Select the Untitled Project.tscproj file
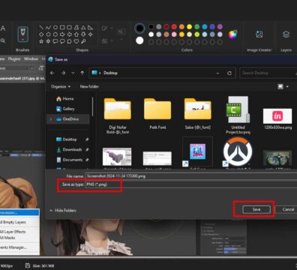This screenshot has height=270, width=297. point(238,115)
